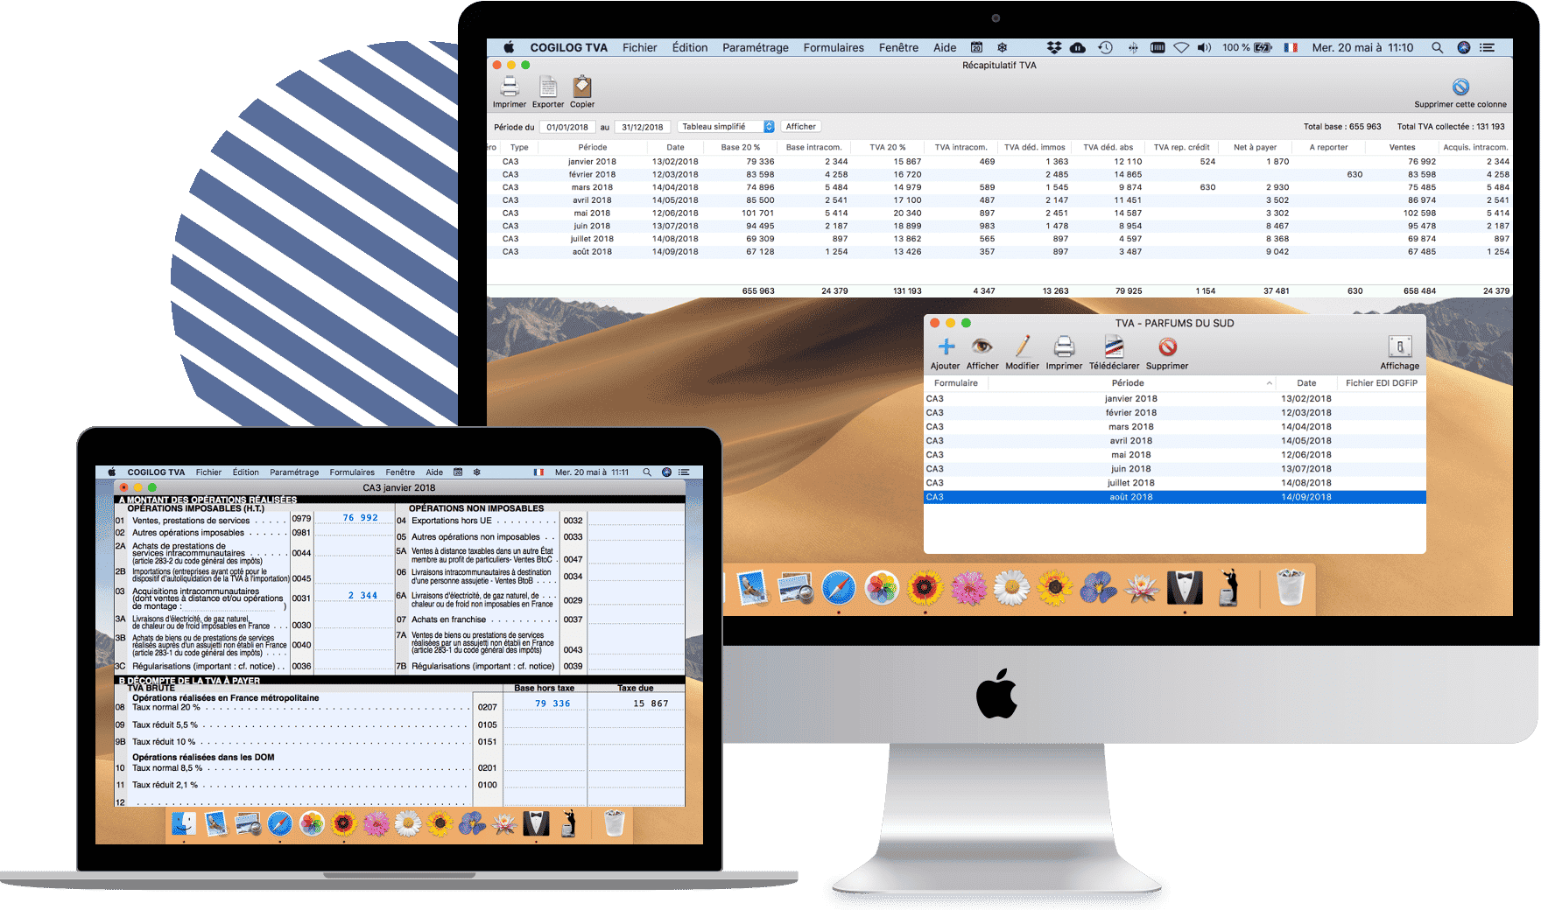1541x910 pixels.
Task: Click the Spotlight search icon in iMac menu bar
Action: point(1437,47)
